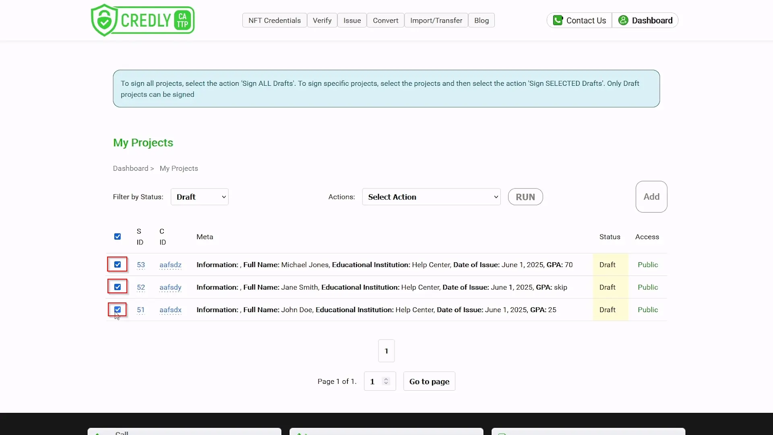Click the Access column header

pyautogui.click(x=647, y=237)
